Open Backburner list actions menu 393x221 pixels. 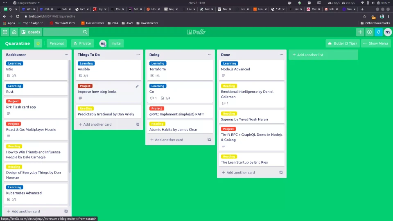tap(66, 54)
